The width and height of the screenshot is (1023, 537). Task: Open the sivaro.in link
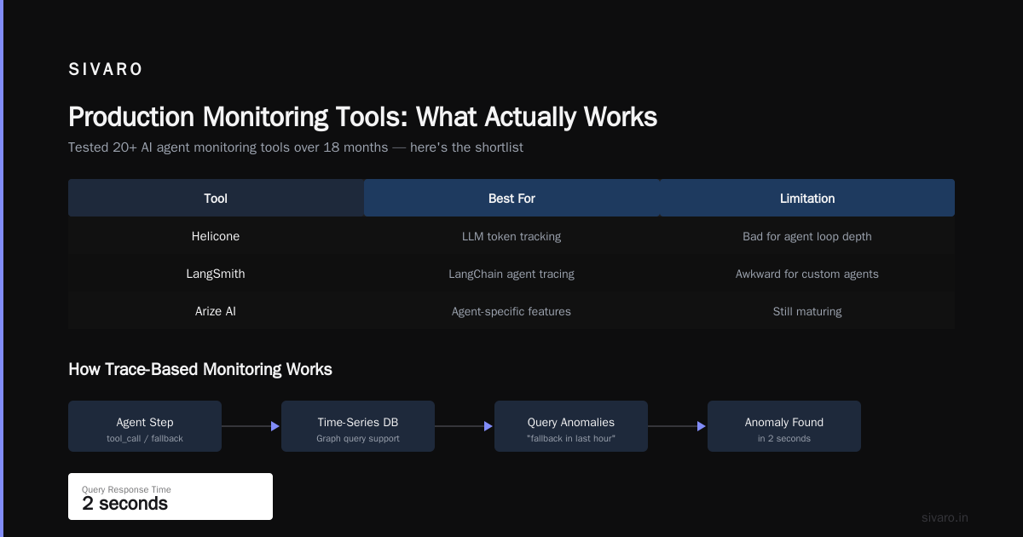945,517
